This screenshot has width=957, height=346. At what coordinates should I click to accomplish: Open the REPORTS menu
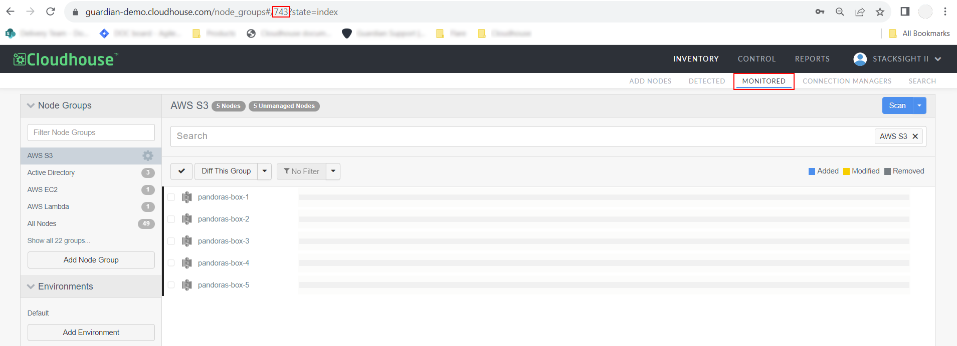pos(812,59)
